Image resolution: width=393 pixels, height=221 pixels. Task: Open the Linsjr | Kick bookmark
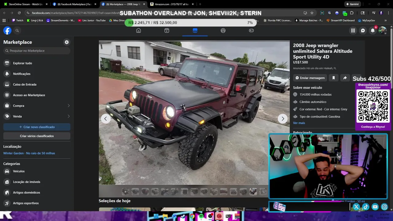(35, 20)
